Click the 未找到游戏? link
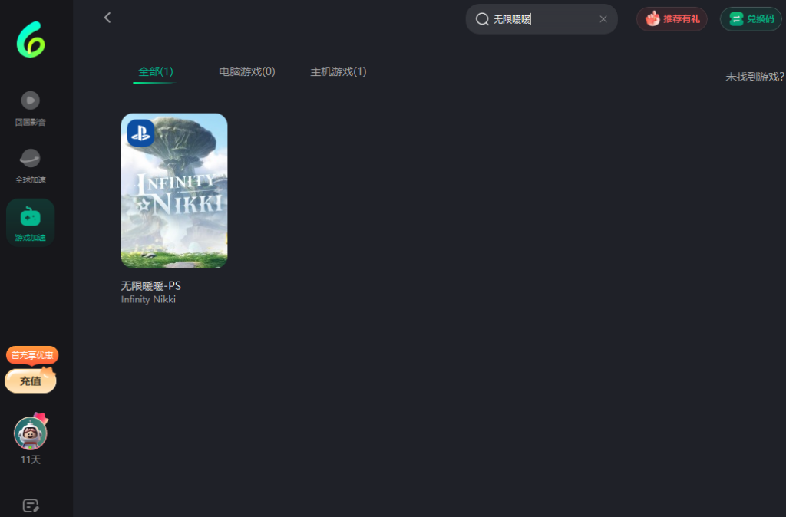786x517 pixels. (x=755, y=77)
